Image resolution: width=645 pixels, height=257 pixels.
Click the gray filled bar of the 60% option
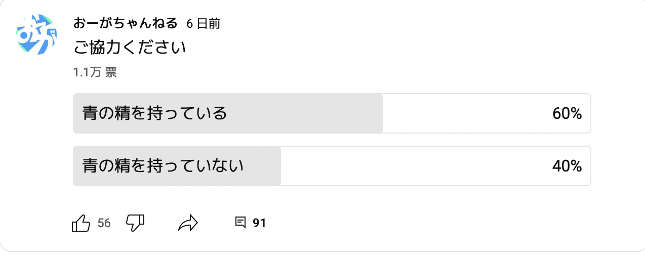pos(304,113)
